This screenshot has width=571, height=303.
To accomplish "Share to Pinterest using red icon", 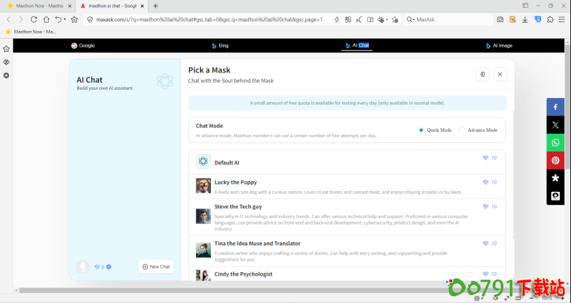I will (555, 160).
